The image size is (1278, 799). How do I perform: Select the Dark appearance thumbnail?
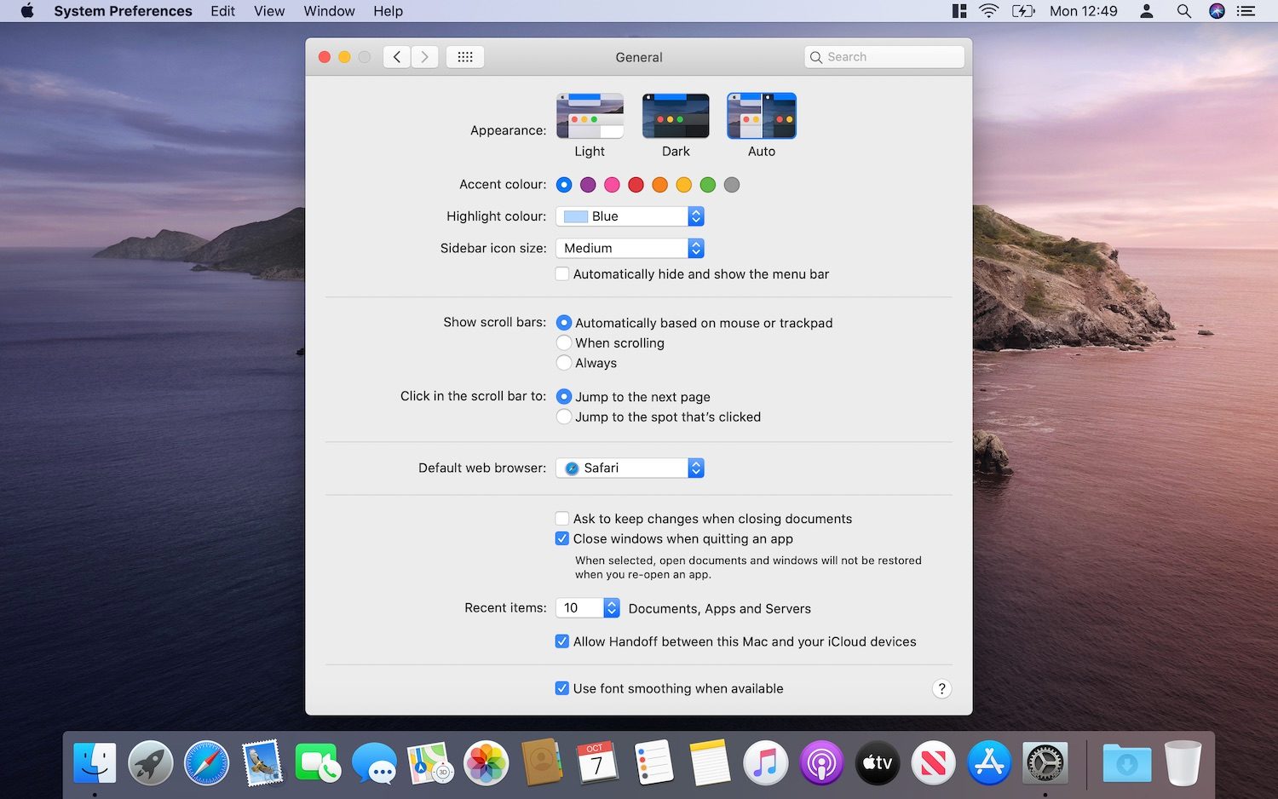click(676, 116)
